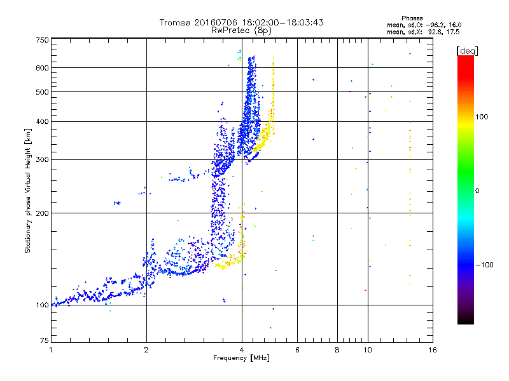This screenshot has width=509, height=381.
Task: Click the x-axis tick label "16"
Action: (x=433, y=350)
